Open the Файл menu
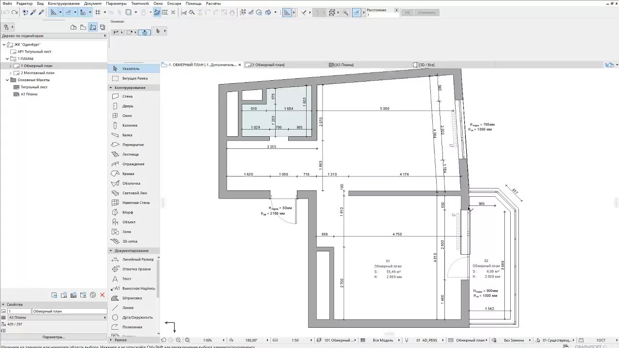This screenshot has height=348, width=619. (7, 3)
